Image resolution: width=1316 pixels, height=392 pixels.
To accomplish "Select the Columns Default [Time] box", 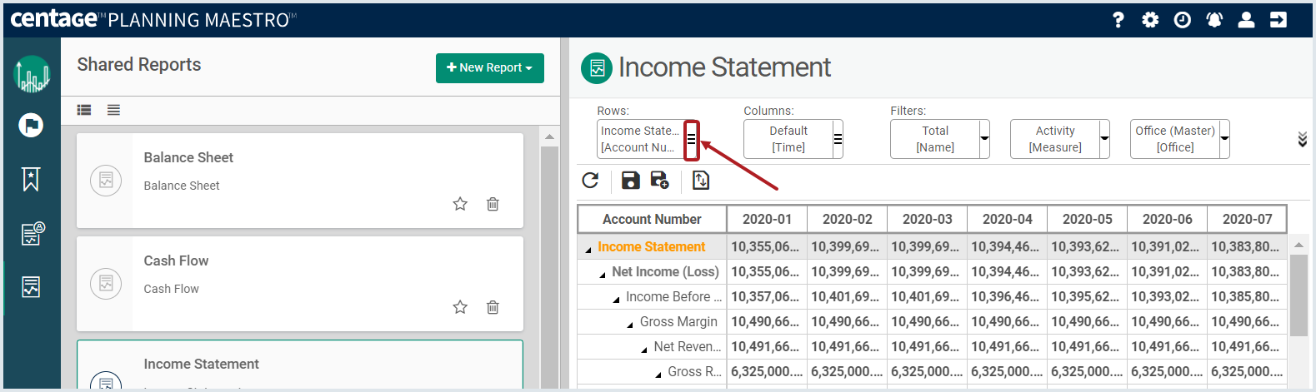I will coord(788,139).
